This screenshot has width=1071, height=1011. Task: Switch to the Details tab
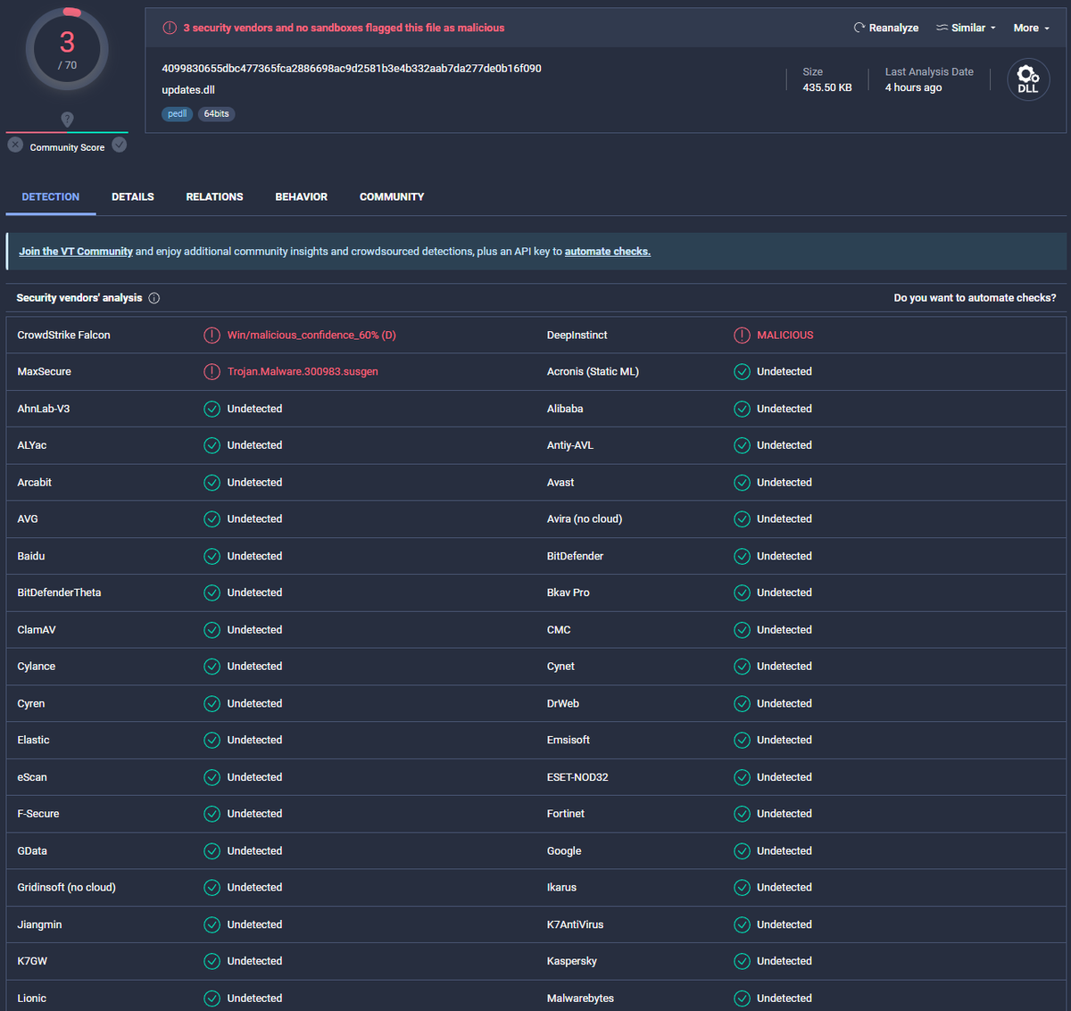[x=133, y=196]
